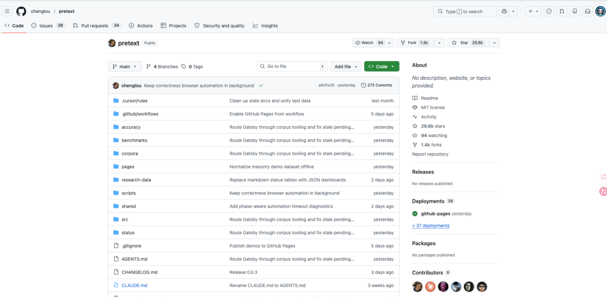The width and height of the screenshot is (607, 297).
Task: Open the 4 Branches link
Action: pos(162,66)
